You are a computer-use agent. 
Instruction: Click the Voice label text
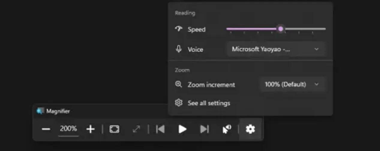pyautogui.click(x=195, y=49)
